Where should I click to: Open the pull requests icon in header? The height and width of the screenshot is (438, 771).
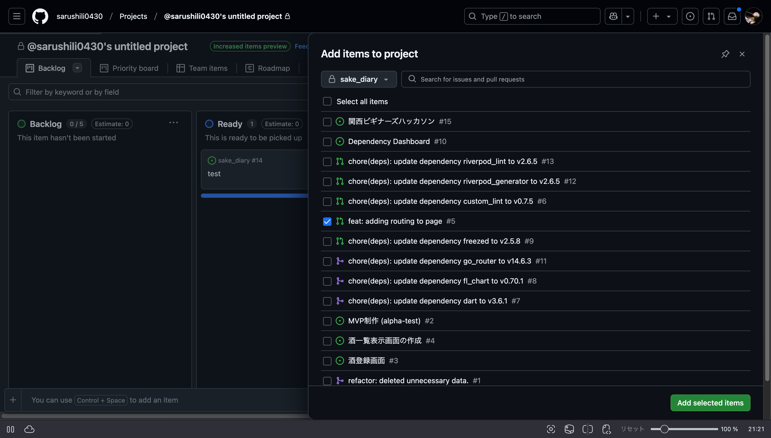point(711,16)
